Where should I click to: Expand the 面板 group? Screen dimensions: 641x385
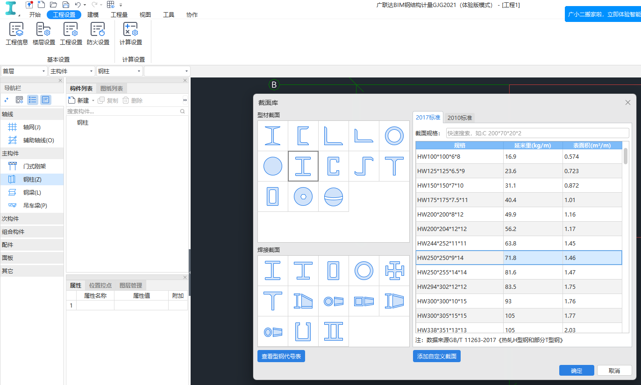tap(32, 258)
